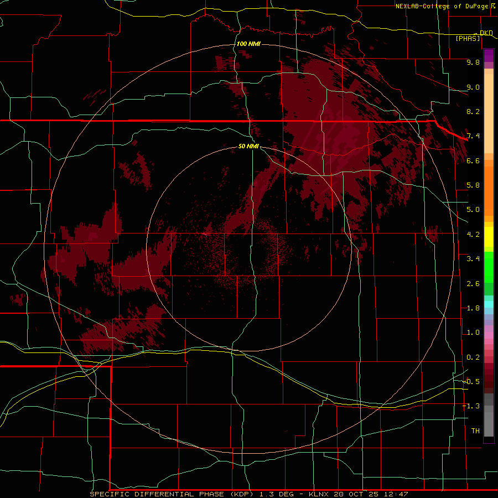Click the yellow segment of the color bar
The image size is (498, 498).
tap(489, 237)
